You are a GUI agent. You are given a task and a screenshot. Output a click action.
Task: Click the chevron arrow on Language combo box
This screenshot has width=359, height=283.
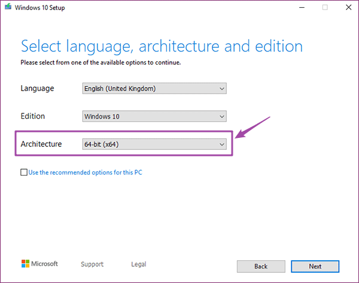[221, 89]
